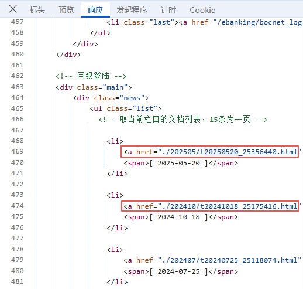
Task: Click the li class="last" line with bocnet link
Action: [205, 22]
